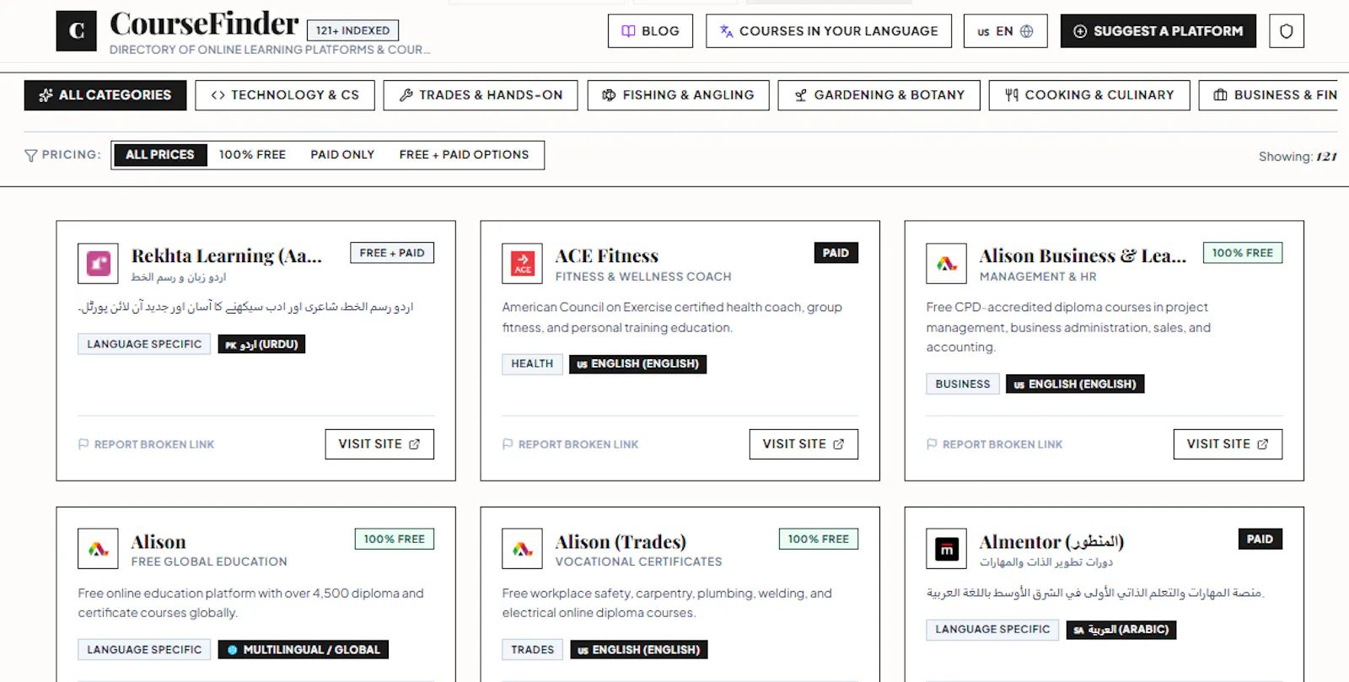Click Language Specific tag on Almentor card
Screen dimensions: 1349x682
[992, 630]
